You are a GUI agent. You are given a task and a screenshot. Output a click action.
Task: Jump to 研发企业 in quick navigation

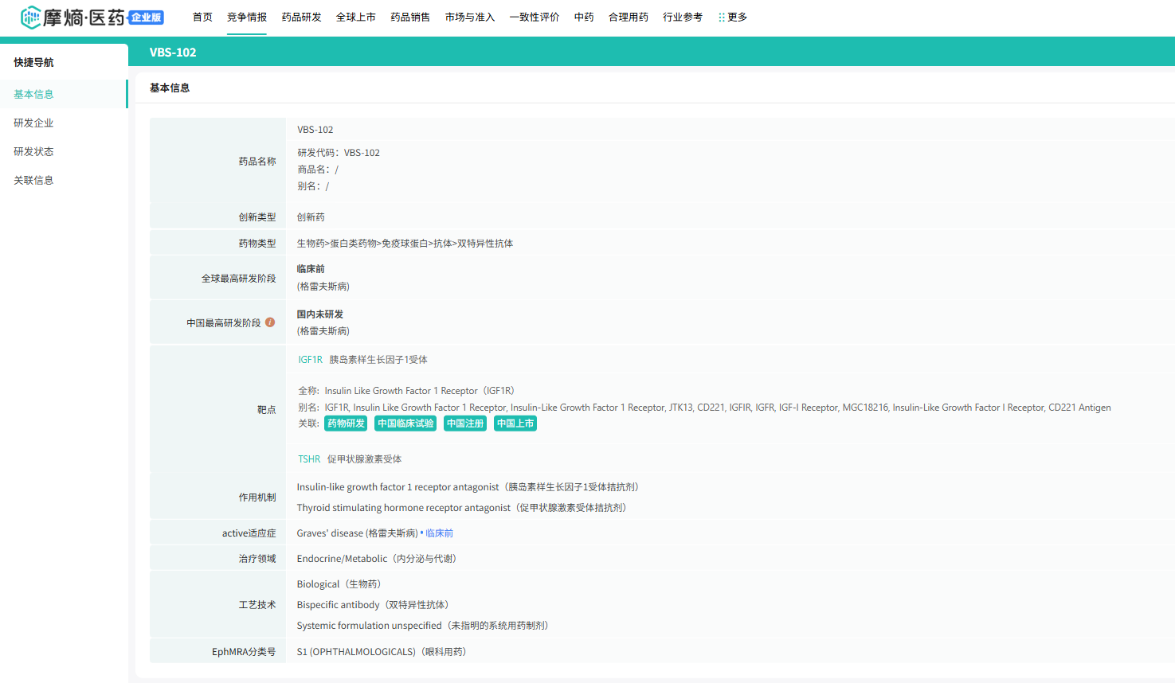[x=33, y=123]
